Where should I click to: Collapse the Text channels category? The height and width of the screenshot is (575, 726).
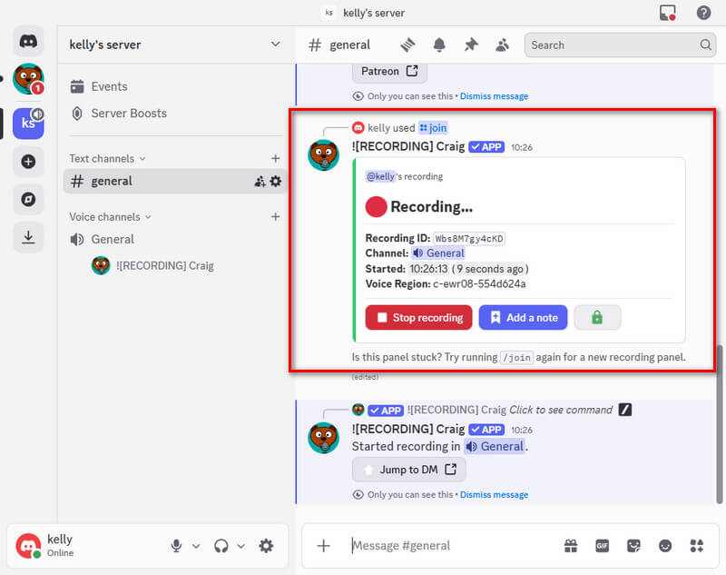tap(107, 159)
